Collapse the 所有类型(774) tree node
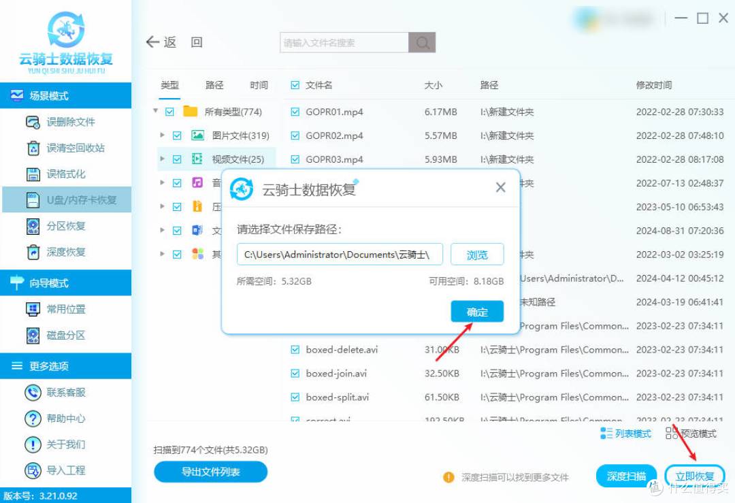Viewport: 735px width, 503px height. pos(155,111)
